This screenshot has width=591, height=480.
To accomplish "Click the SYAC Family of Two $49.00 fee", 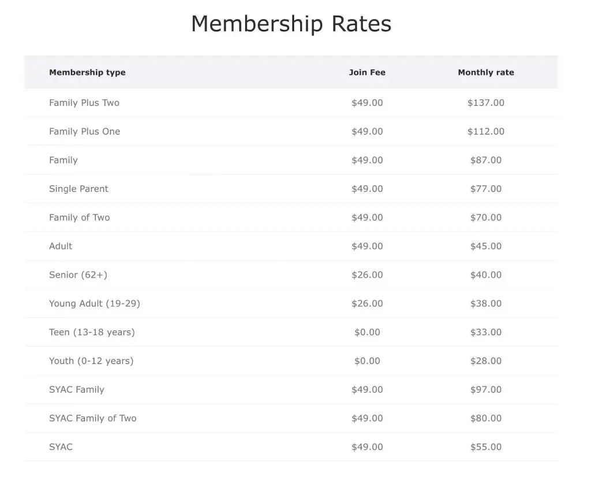I will (x=367, y=418).
